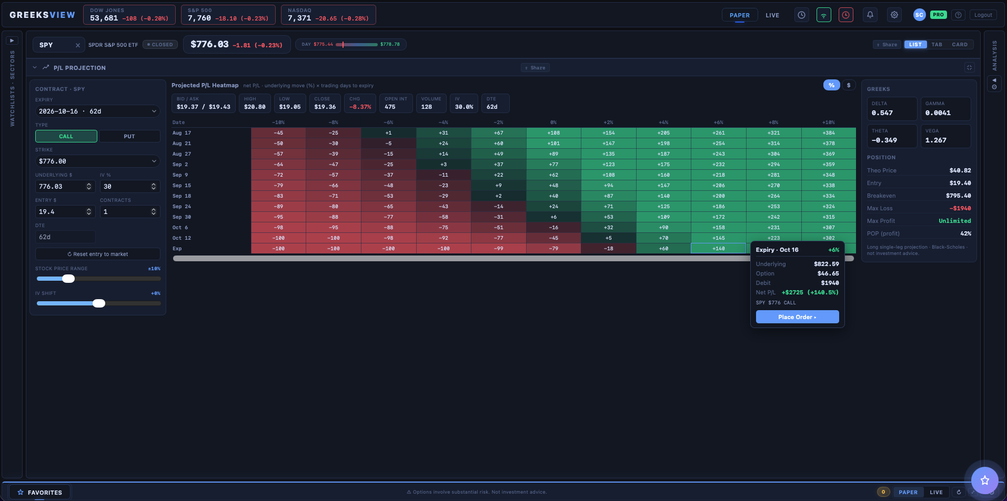Select LIVE in the bottom bar
1007x501 pixels.
coord(936,492)
